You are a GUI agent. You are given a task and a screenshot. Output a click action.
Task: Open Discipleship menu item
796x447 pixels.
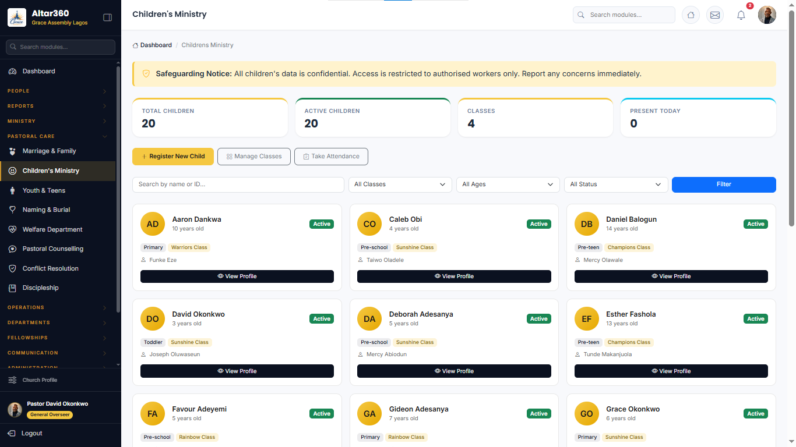(58, 288)
